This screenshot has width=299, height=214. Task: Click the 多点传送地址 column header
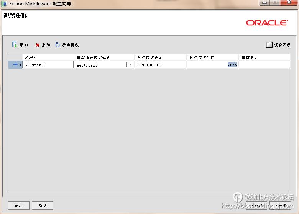coord(160,57)
